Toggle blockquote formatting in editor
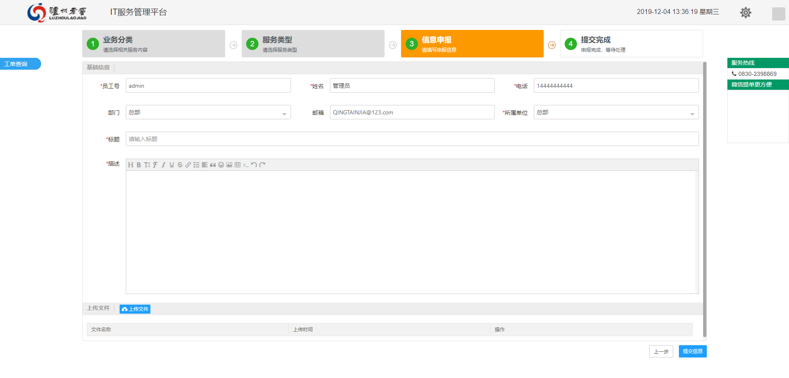 click(x=213, y=165)
